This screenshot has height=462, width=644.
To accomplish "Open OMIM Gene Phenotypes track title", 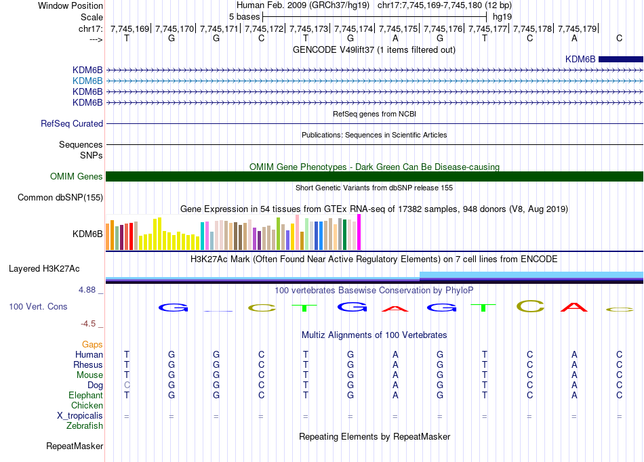I will pos(374,167).
